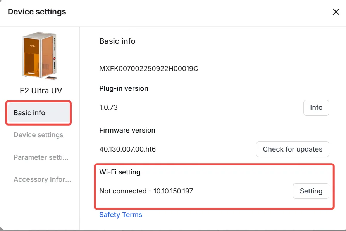Open the Accessory Information tab
346x231 pixels.
click(42, 179)
